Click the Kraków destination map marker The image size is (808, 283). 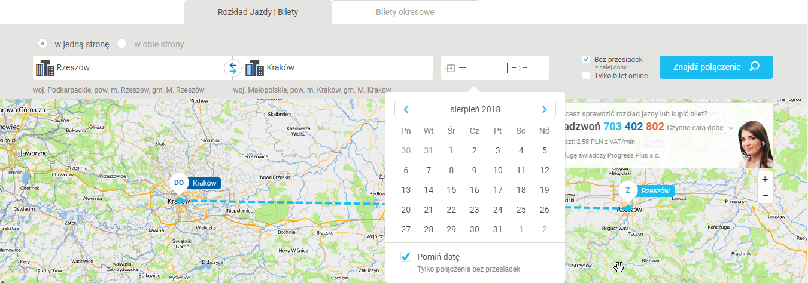pyautogui.click(x=179, y=183)
